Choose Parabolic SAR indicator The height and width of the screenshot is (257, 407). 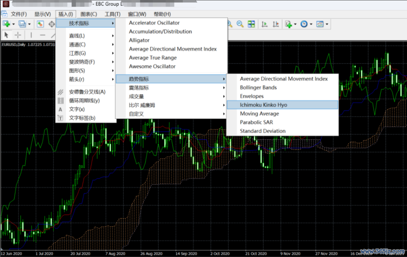282,122
